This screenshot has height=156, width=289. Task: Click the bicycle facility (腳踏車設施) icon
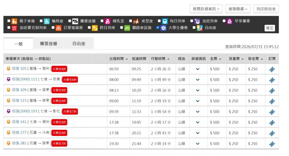[x=127, y=28]
